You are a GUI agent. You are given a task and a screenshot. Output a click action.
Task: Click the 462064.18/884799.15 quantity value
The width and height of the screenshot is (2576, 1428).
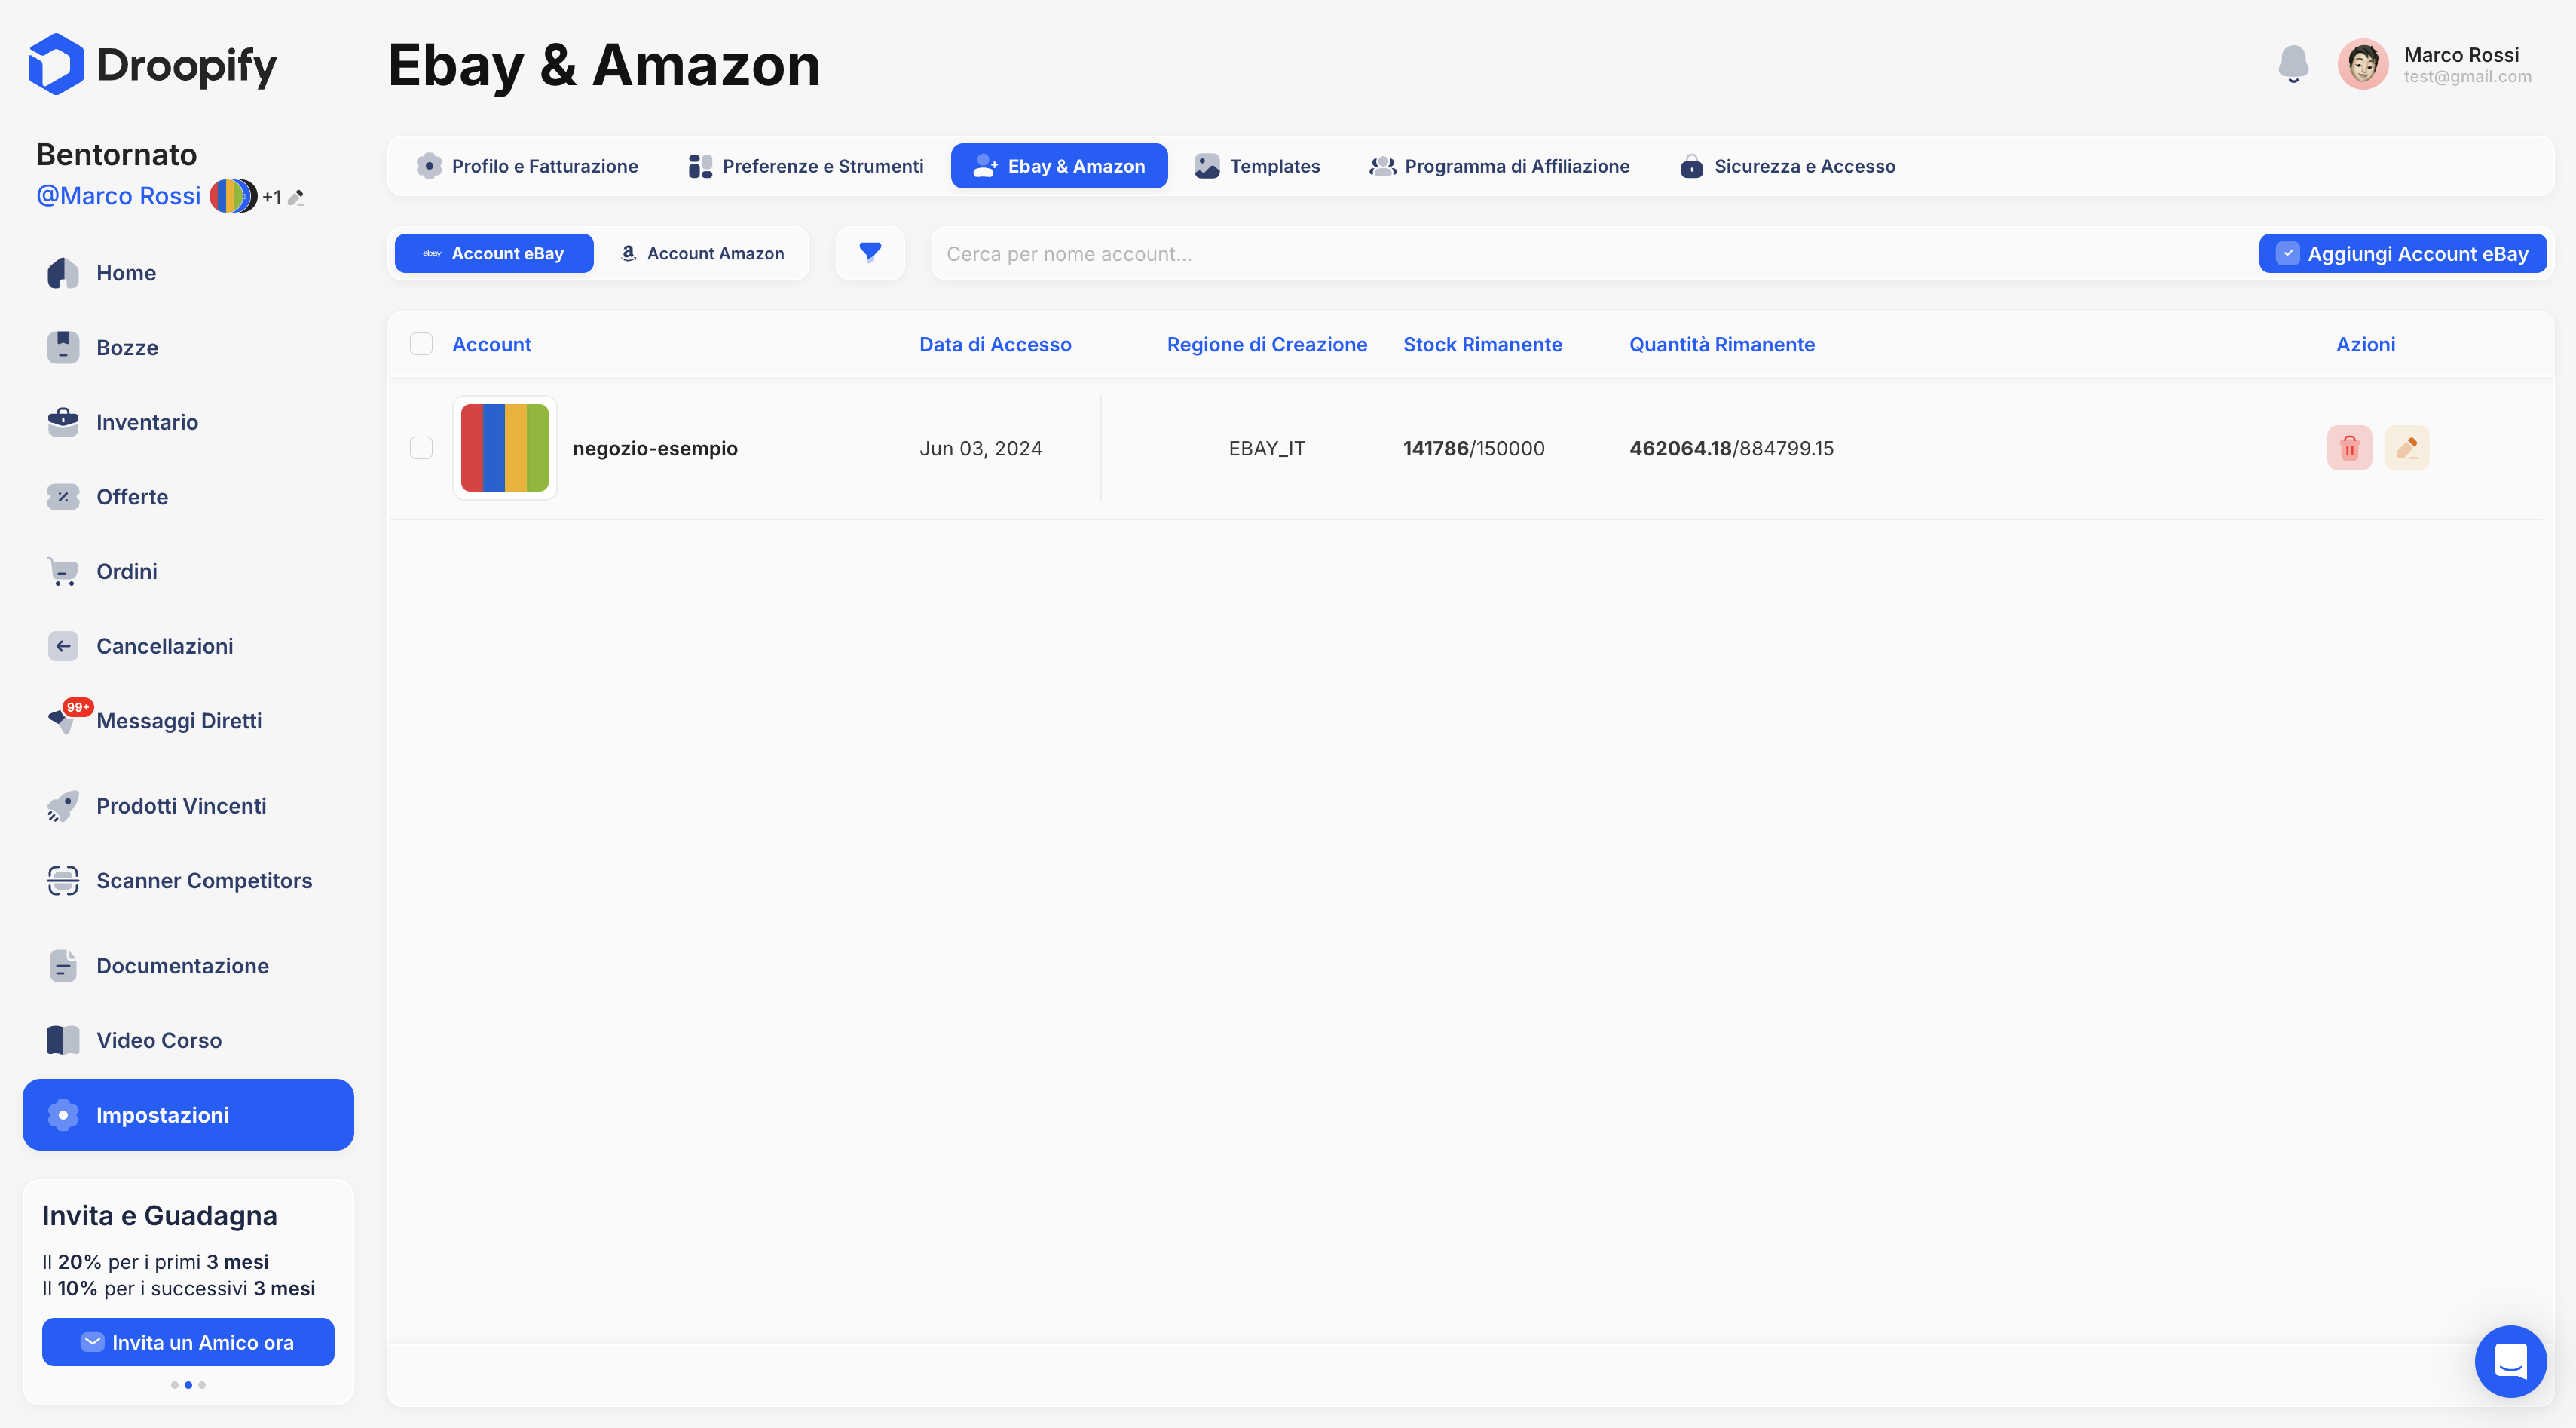tap(1731, 449)
